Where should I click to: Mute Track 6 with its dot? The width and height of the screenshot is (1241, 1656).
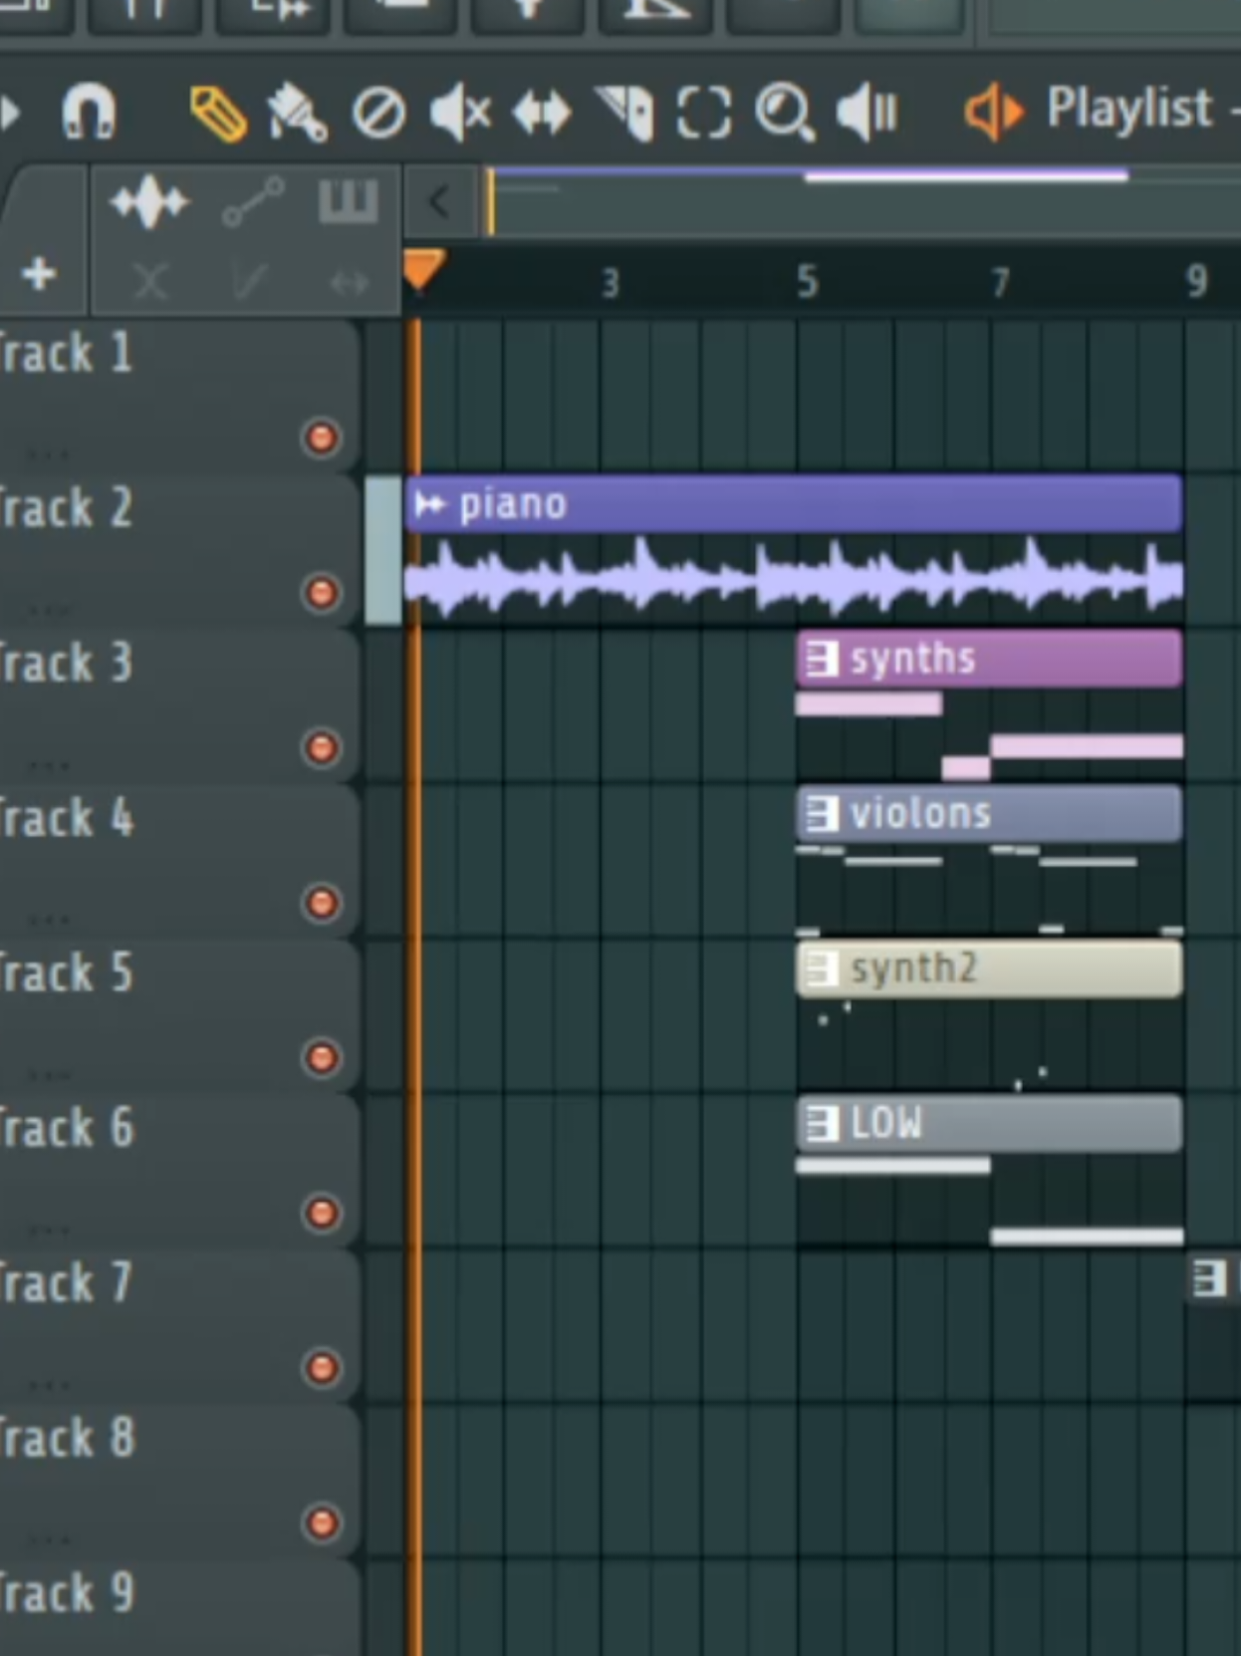click(321, 1213)
